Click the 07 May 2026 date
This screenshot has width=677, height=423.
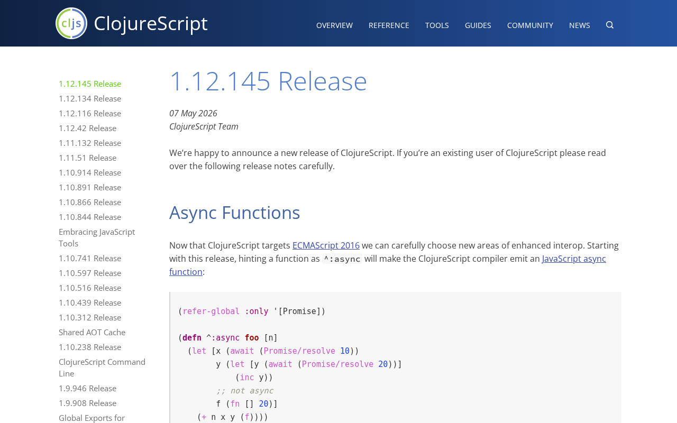pos(193,113)
